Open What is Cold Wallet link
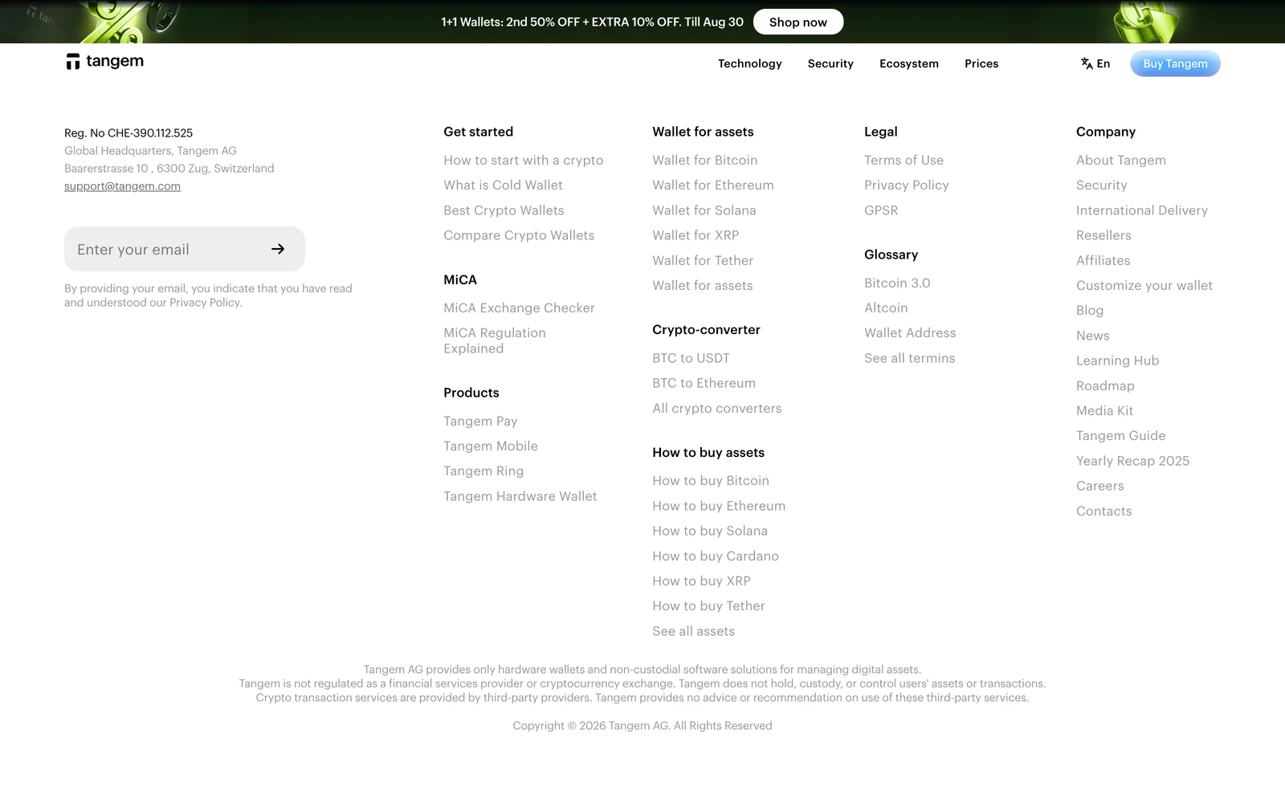1285x803 pixels. 503,185
